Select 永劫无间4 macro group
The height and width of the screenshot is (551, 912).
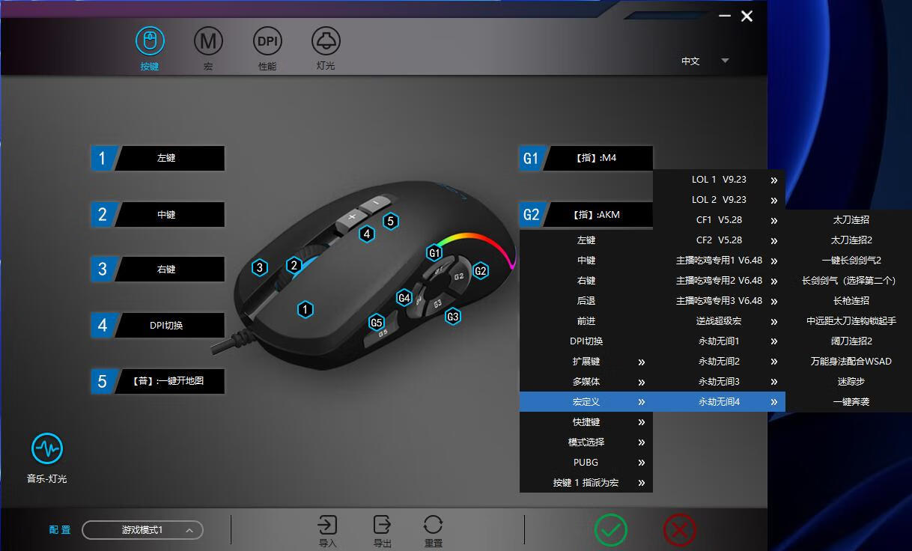point(719,402)
